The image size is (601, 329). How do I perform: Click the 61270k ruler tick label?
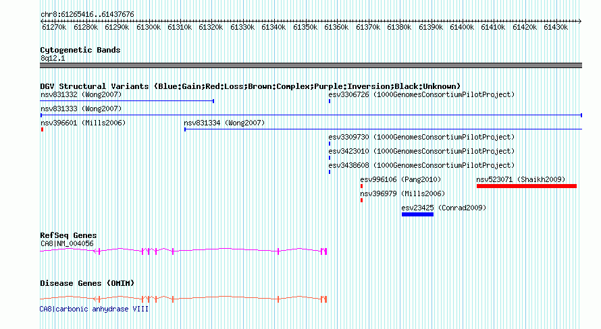(54, 27)
